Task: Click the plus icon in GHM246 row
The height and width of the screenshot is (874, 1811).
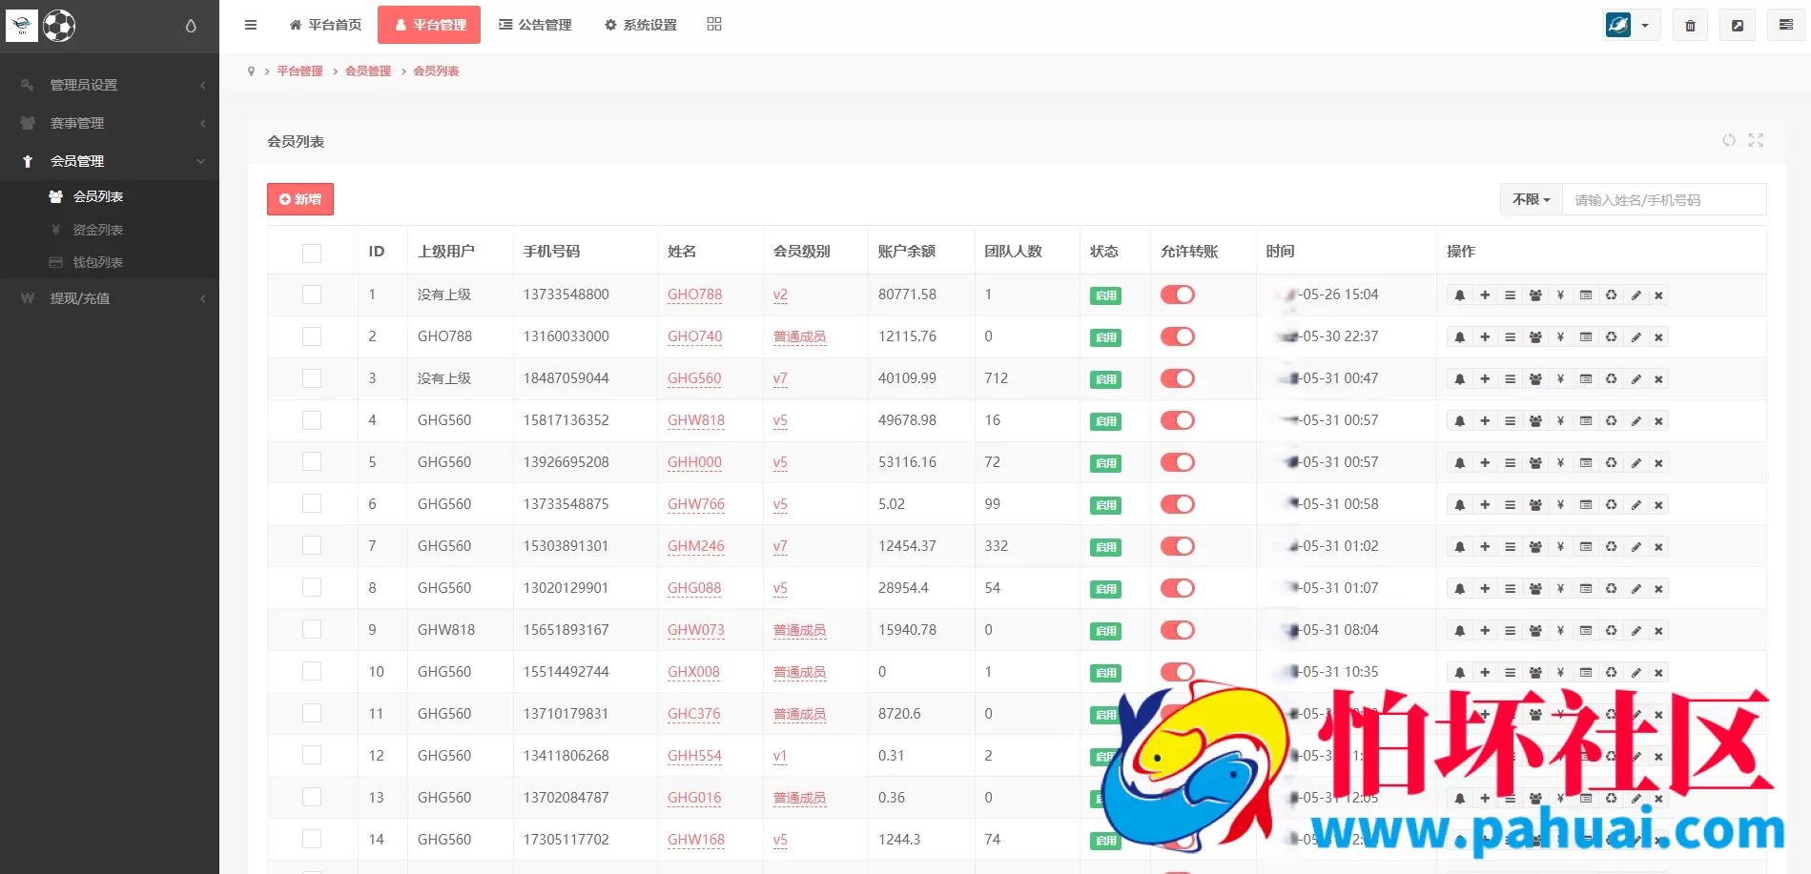Action: coord(1485,547)
